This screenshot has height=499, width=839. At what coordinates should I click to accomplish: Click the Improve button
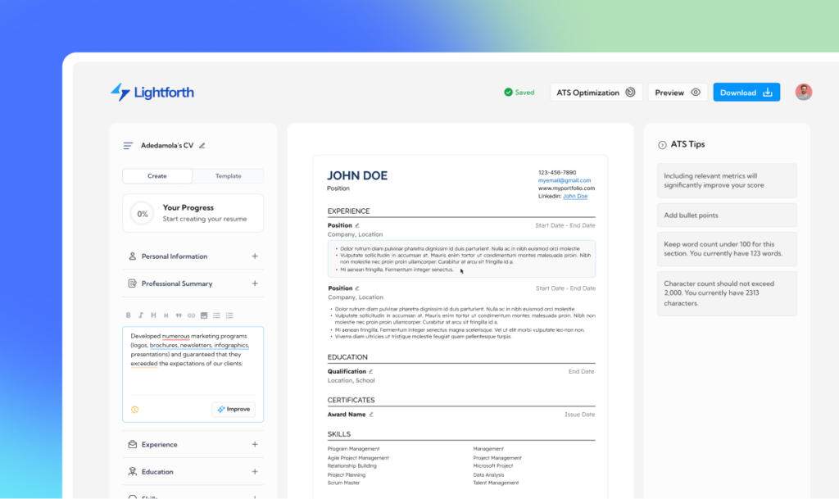(234, 410)
